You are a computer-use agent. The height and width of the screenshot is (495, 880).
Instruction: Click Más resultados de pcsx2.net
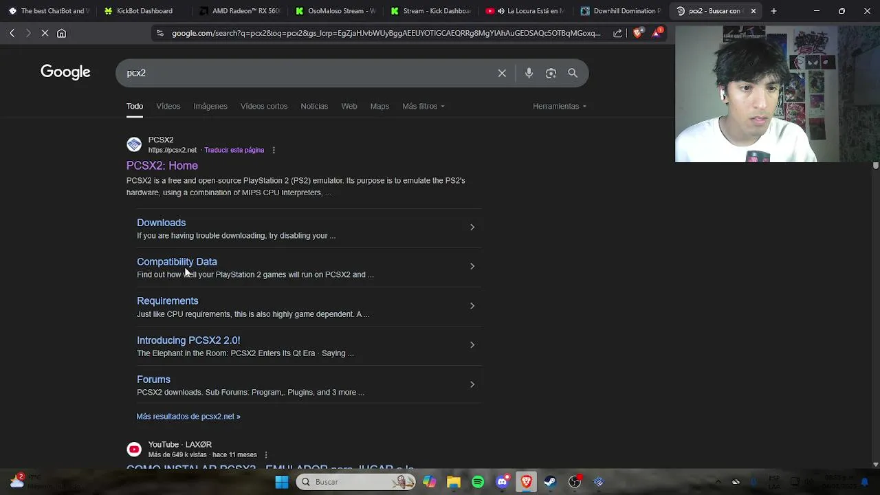point(188,416)
